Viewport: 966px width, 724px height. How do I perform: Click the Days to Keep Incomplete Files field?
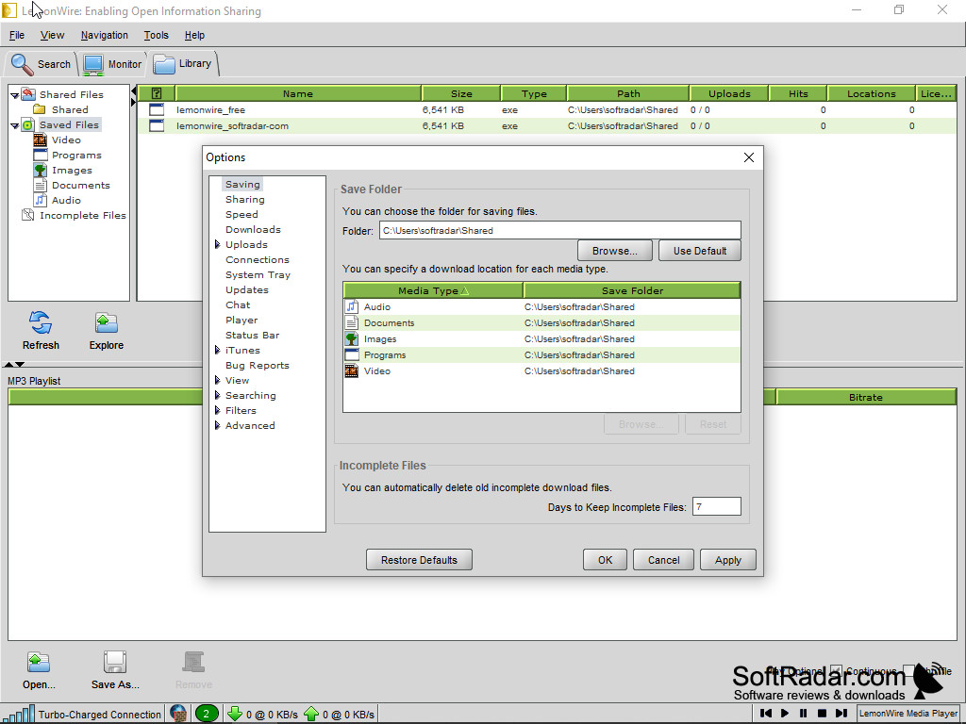pyautogui.click(x=717, y=506)
